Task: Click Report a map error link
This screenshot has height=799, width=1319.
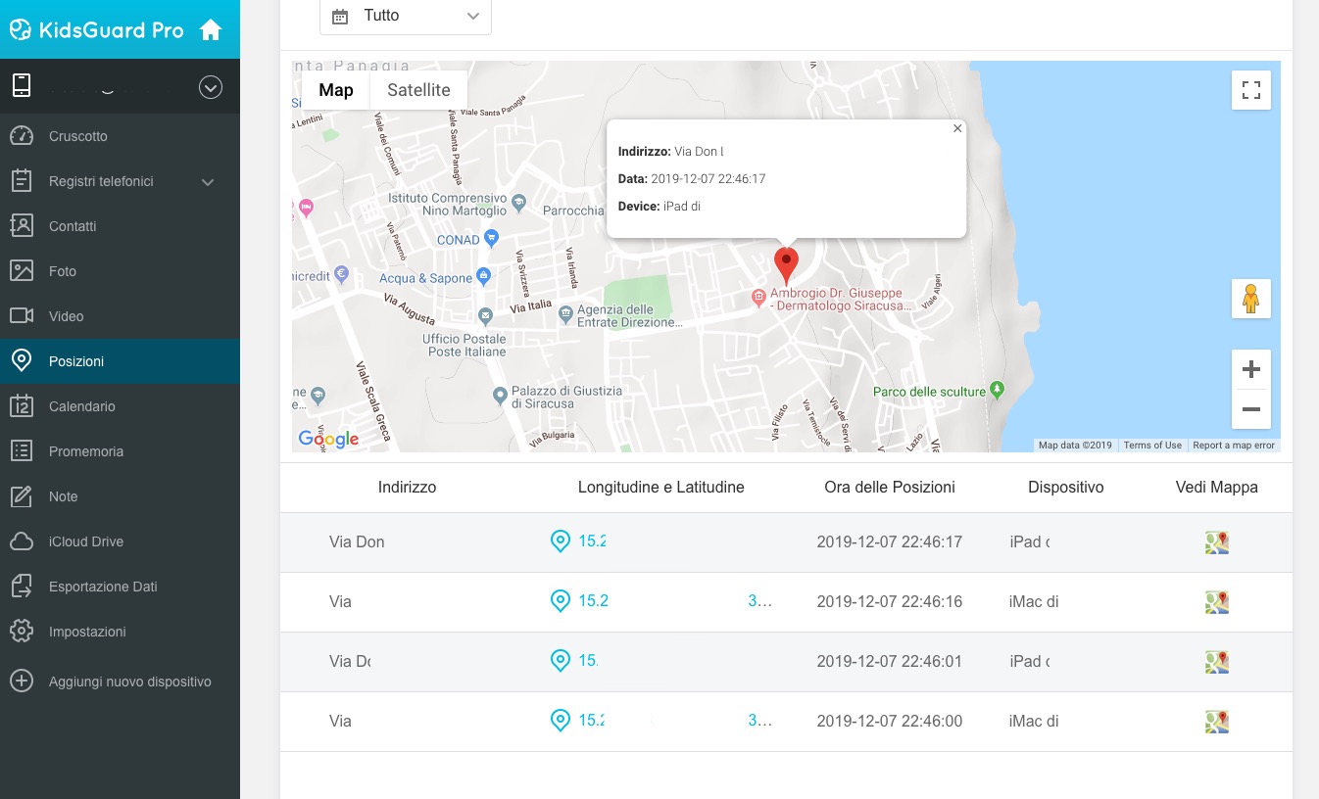Action: pos(1234,446)
